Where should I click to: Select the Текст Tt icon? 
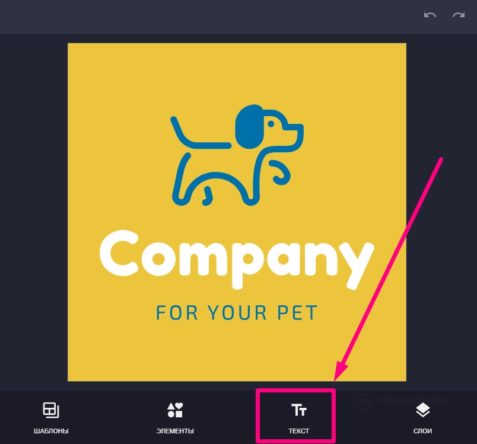click(299, 410)
